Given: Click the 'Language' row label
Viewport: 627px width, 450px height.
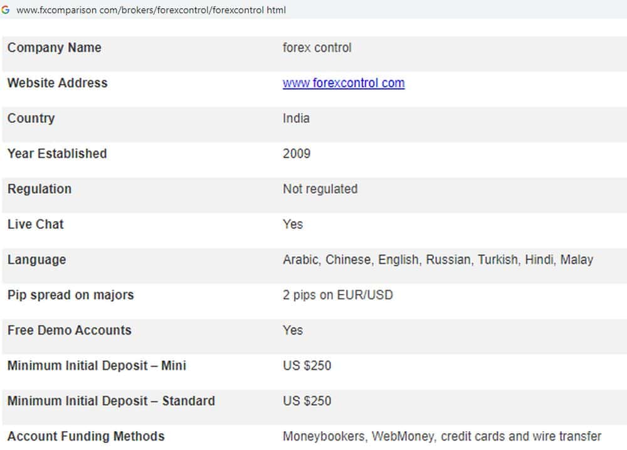Looking at the screenshot, I should point(37,259).
